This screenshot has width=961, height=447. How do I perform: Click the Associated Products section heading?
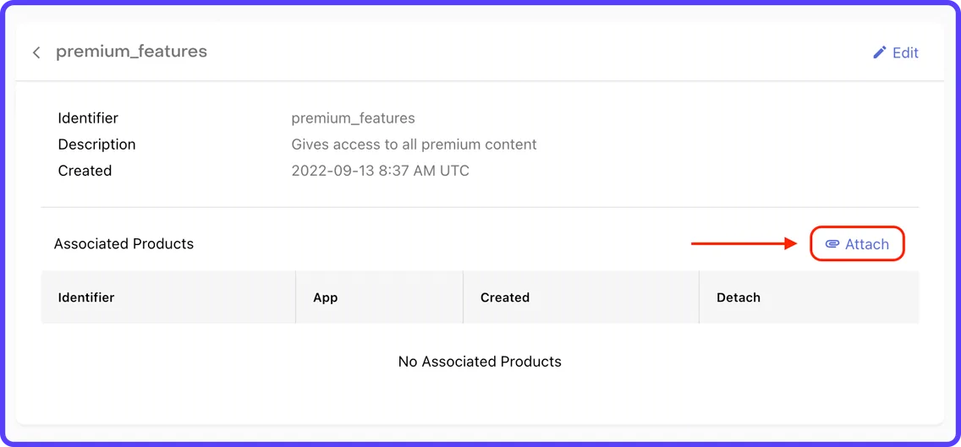point(124,243)
